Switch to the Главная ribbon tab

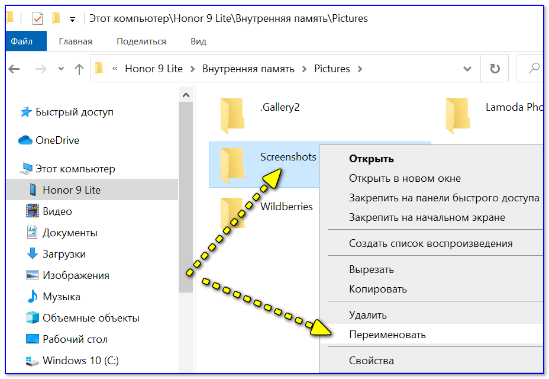coord(75,41)
